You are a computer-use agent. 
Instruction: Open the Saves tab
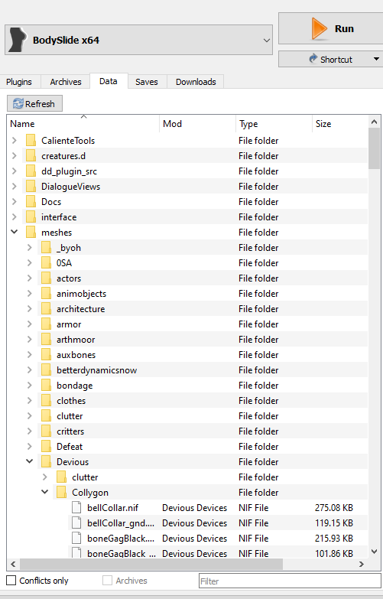click(147, 82)
